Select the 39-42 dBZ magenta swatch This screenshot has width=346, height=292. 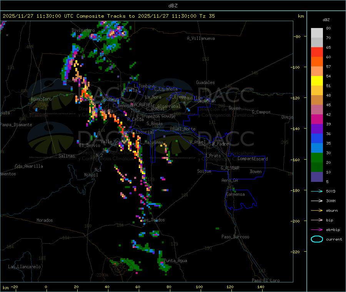point(317,119)
